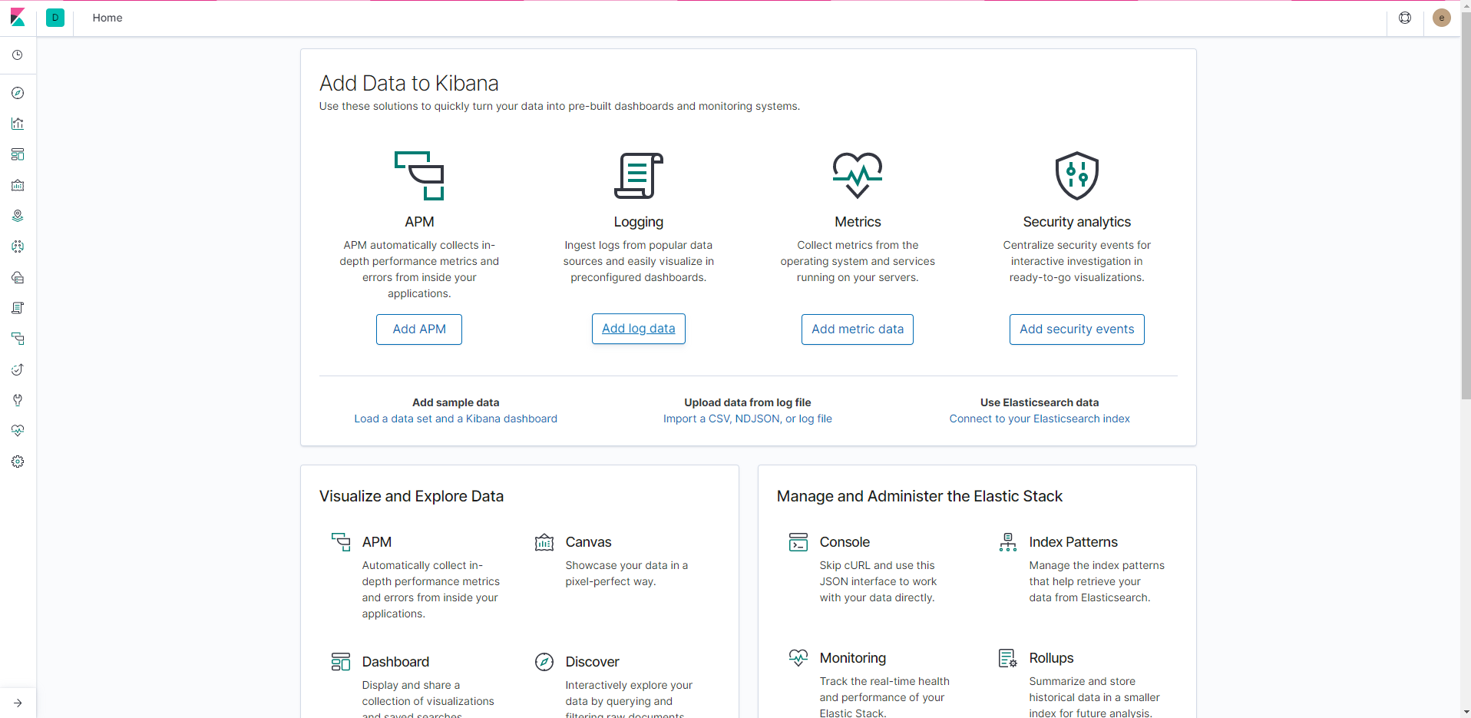The width and height of the screenshot is (1471, 718).
Task: Click the page vertical scrollbar
Action: [1466, 207]
